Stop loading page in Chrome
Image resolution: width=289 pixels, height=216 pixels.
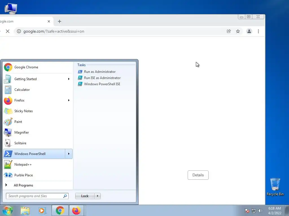(x=8, y=31)
